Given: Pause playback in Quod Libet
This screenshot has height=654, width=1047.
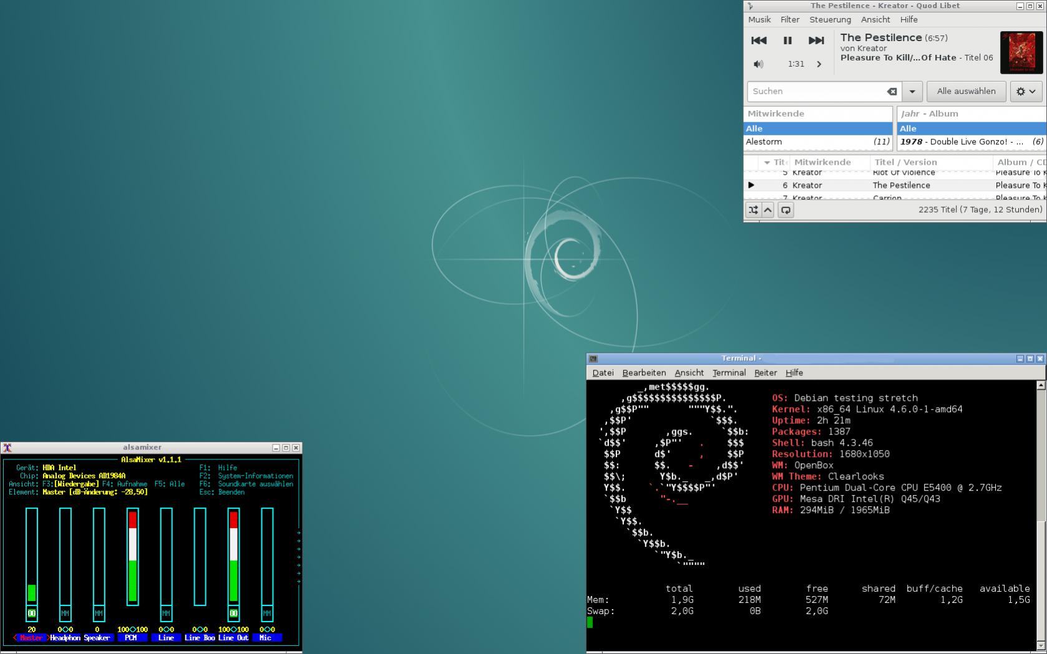Looking at the screenshot, I should 787,41.
